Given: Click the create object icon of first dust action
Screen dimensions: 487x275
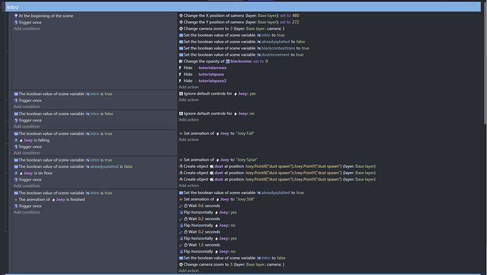Looking at the screenshot, I should 181,166.
